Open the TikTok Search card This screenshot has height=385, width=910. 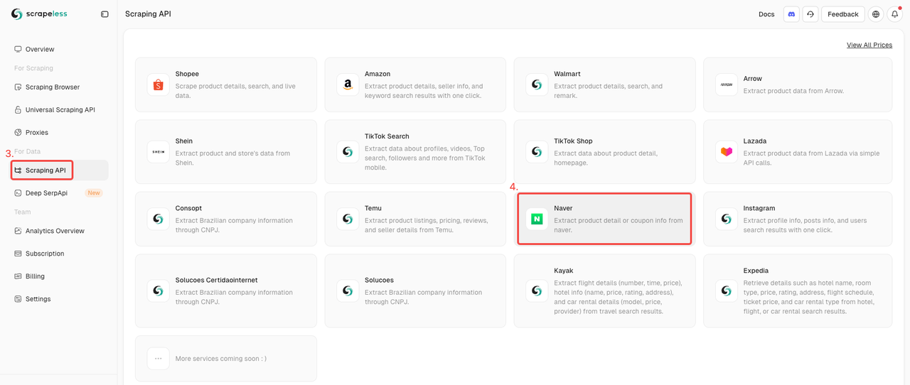pos(415,151)
